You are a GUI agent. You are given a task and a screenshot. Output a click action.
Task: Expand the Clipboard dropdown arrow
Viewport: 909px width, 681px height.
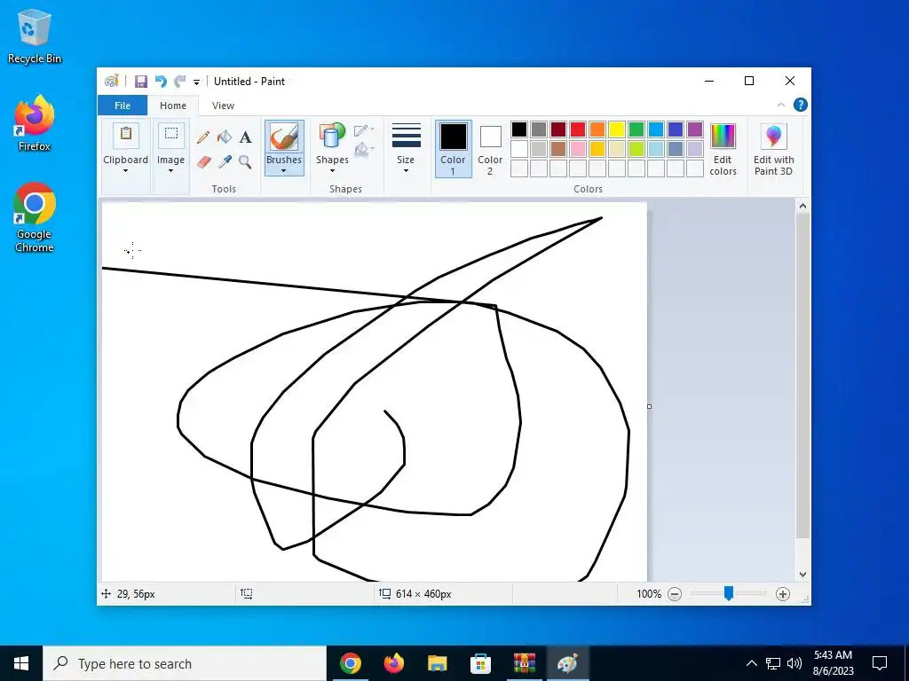click(x=125, y=171)
